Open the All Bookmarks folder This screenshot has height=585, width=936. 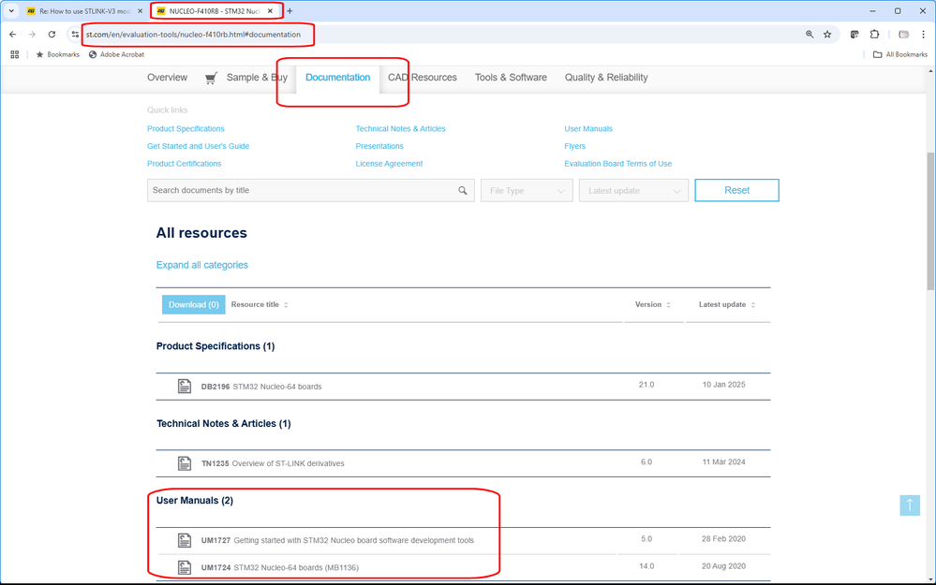point(900,54)
